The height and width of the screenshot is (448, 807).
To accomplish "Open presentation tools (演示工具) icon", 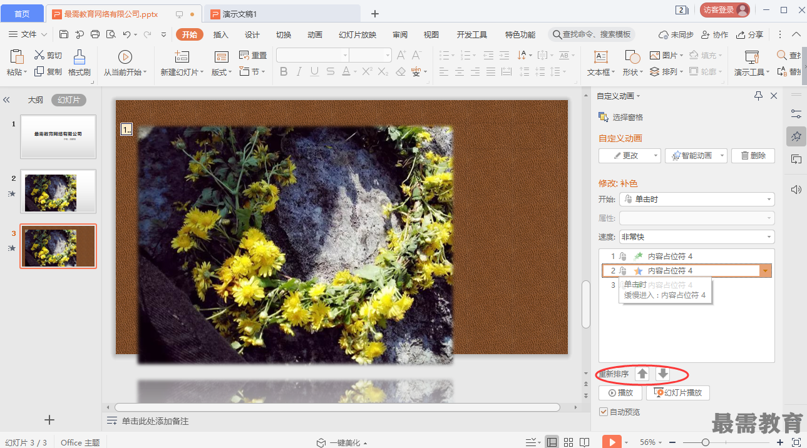I will [x=752, y=57].
